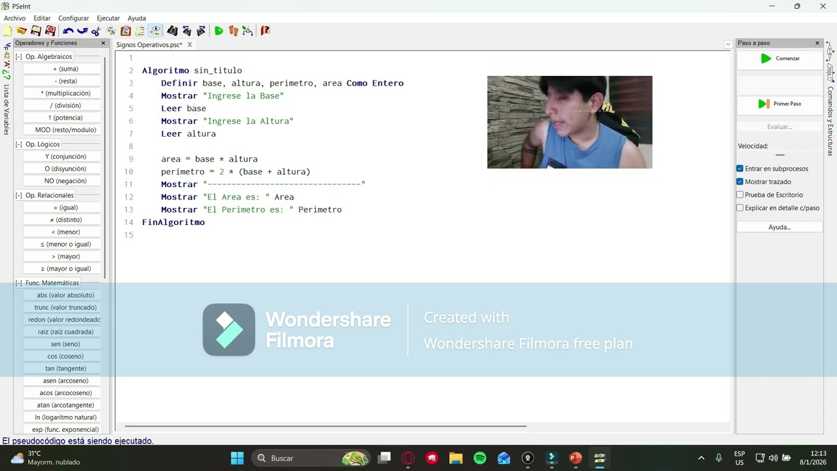Click the Primer Paso button
This screenshot has width=837, height=471.
[x=779, y=104]
